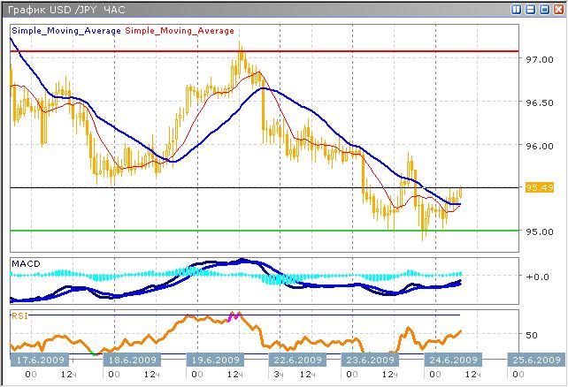Select the 19.6.2009 date marker
Viewport: 568px width, 387px height.
coord(217,360)
